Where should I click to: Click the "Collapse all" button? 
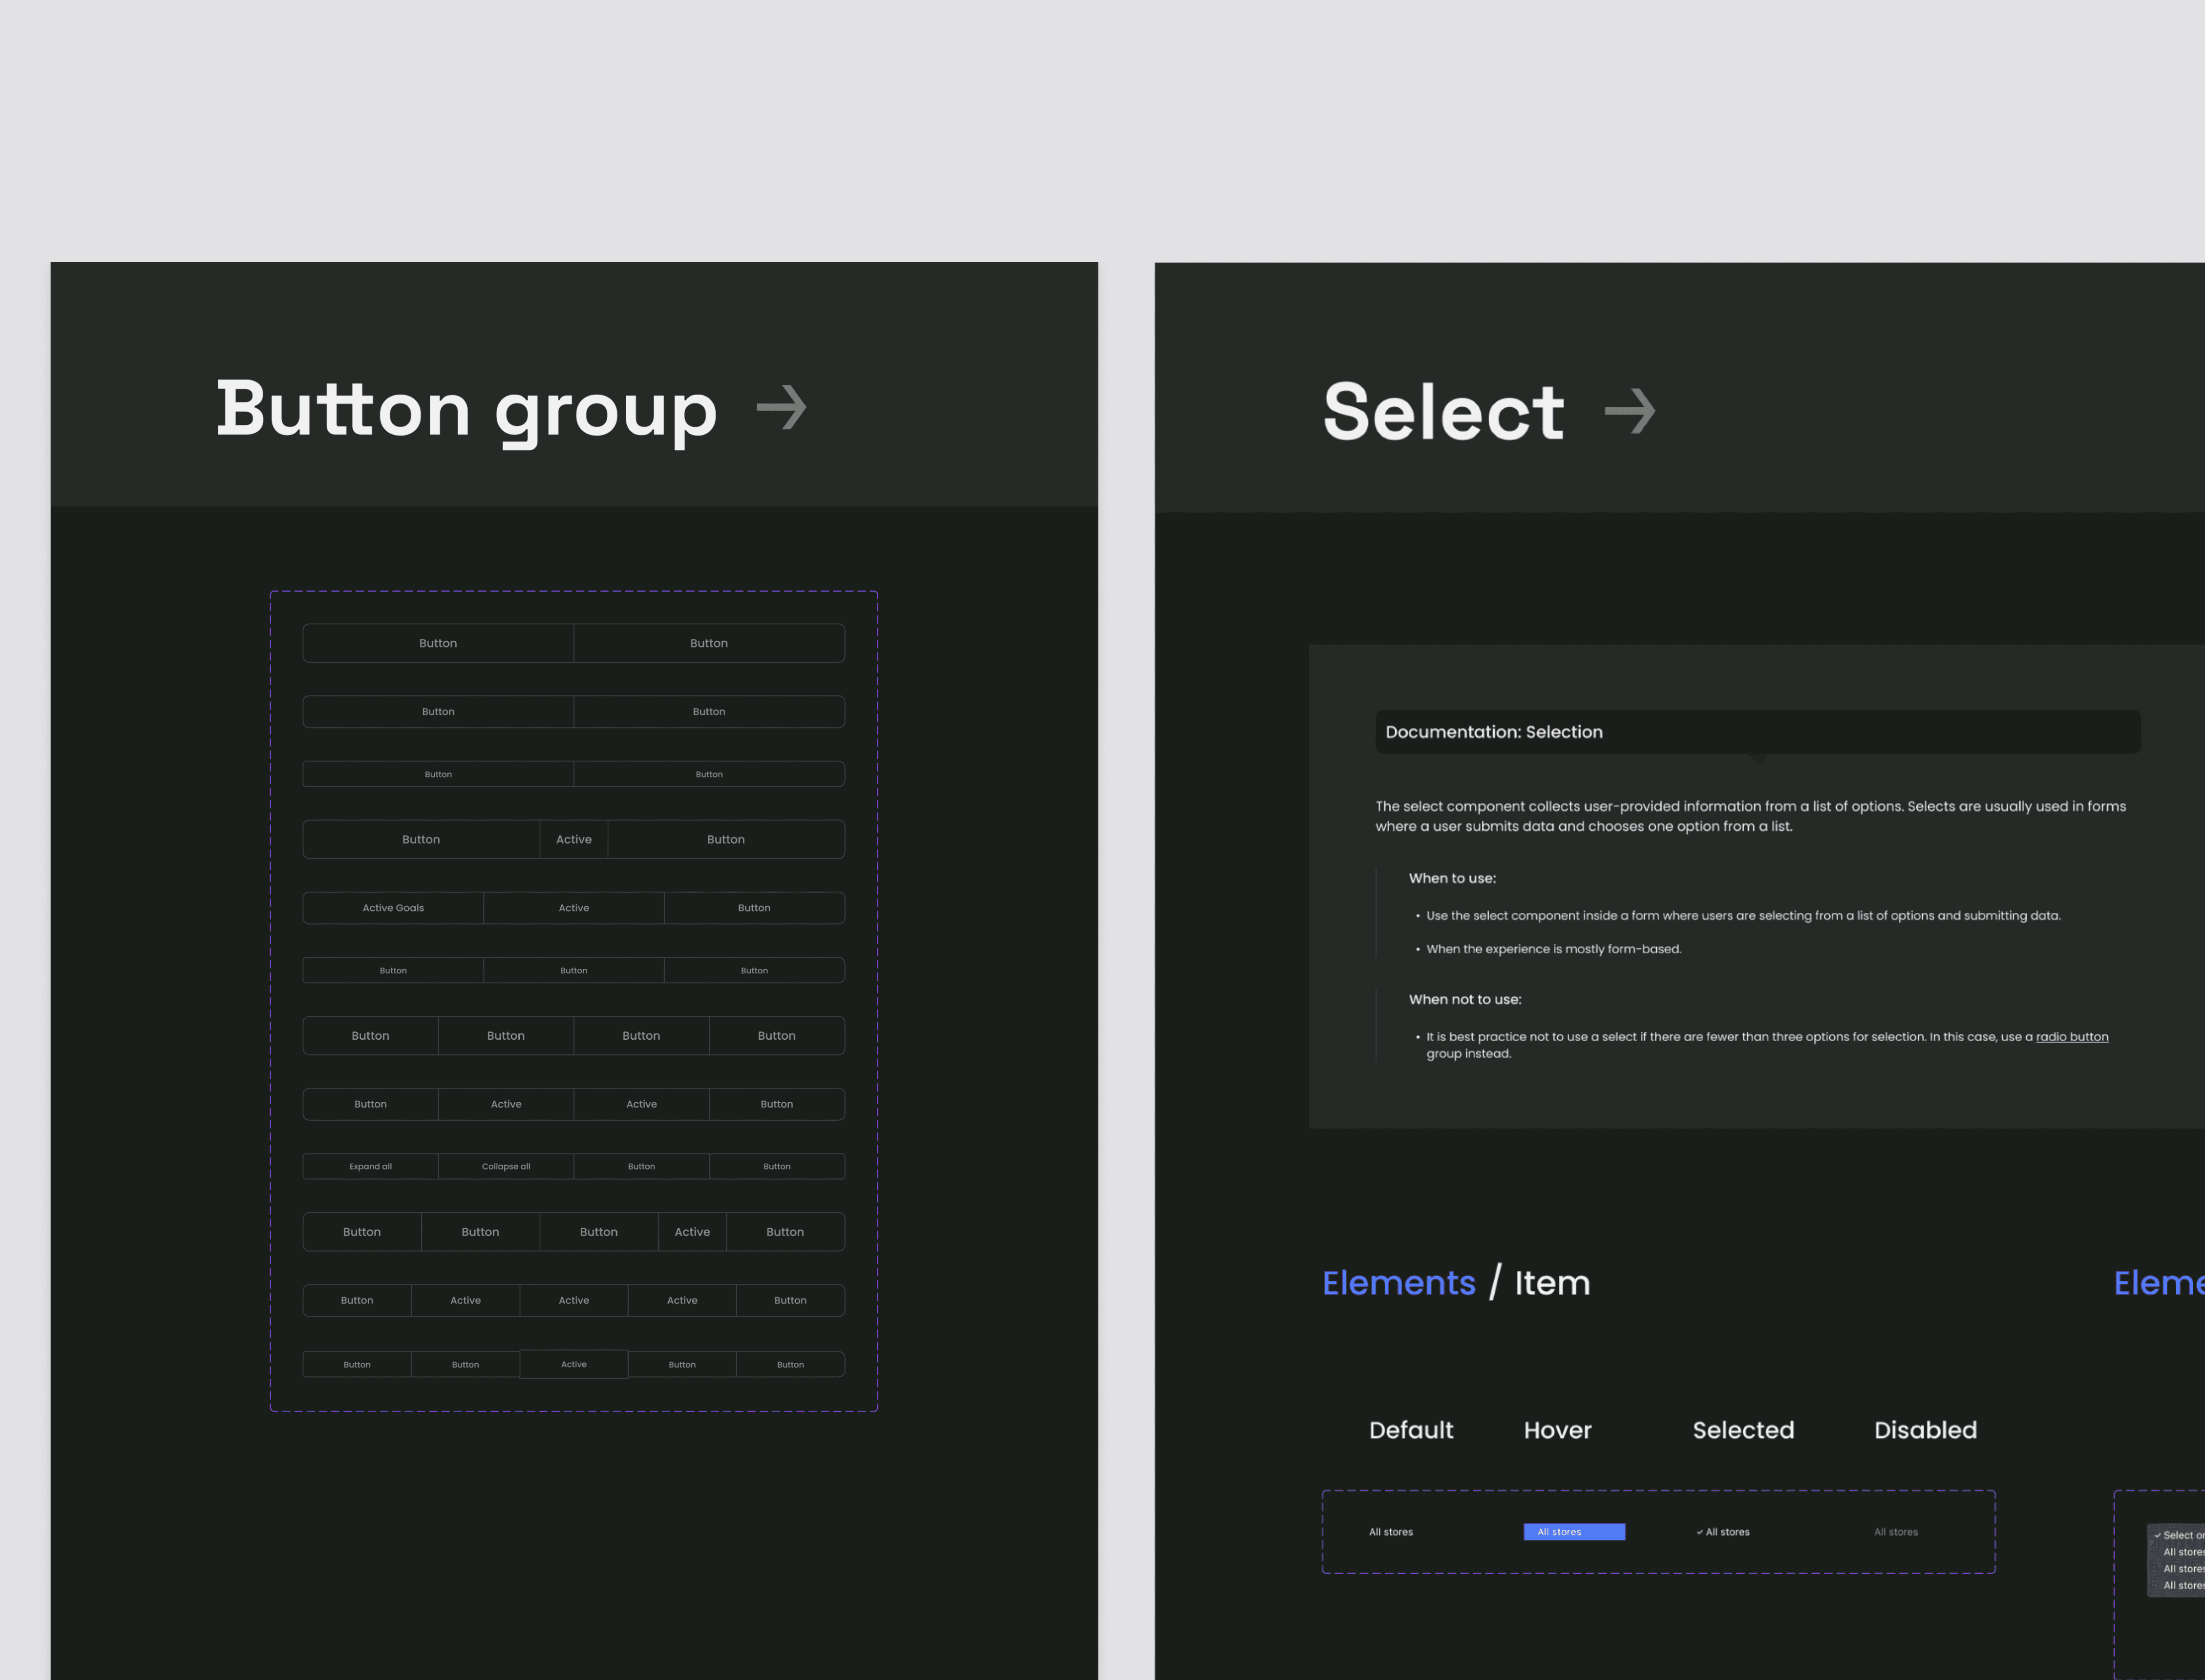click(x=505, y=1166)
